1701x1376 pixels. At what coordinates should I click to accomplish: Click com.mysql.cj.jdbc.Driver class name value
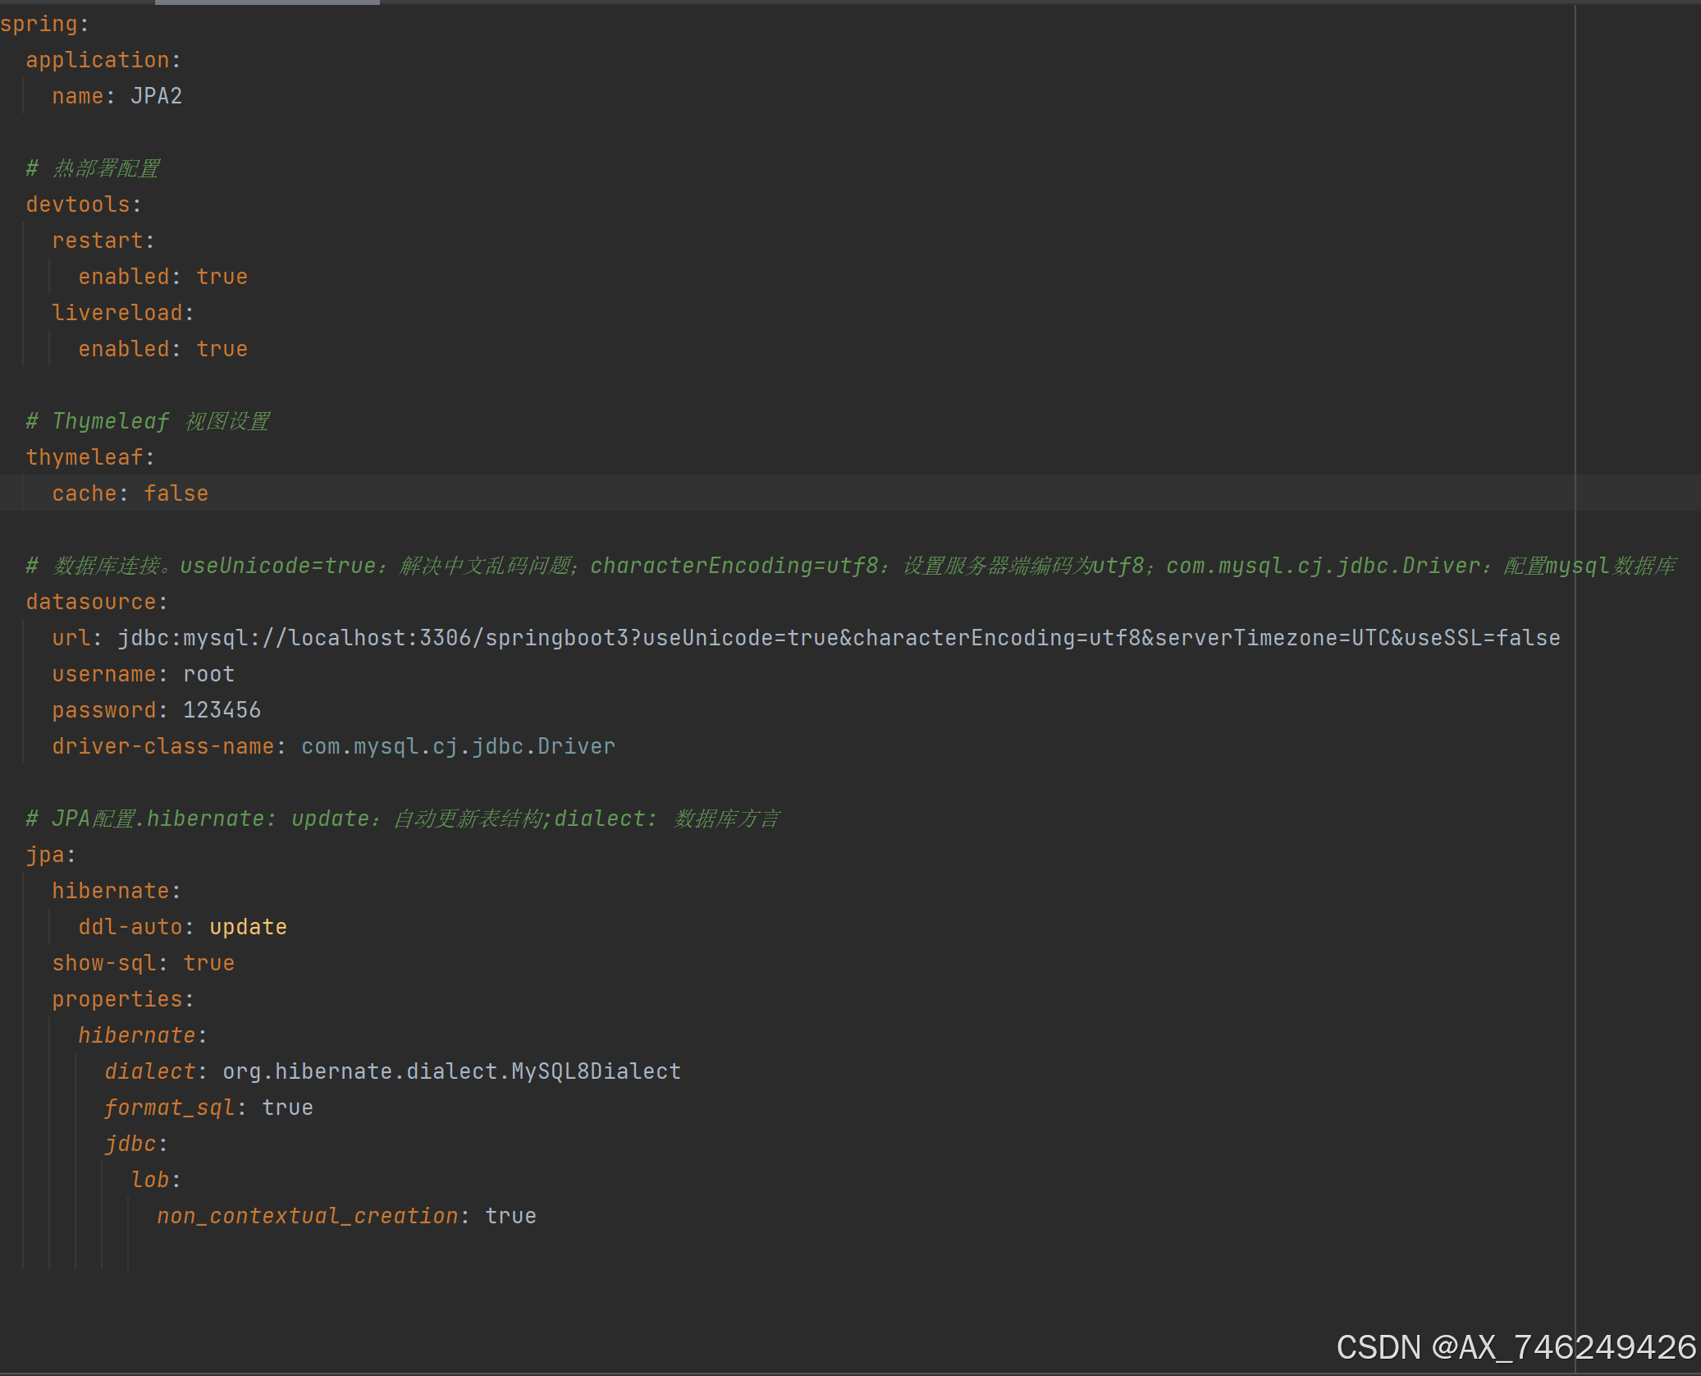click(458, 746)
